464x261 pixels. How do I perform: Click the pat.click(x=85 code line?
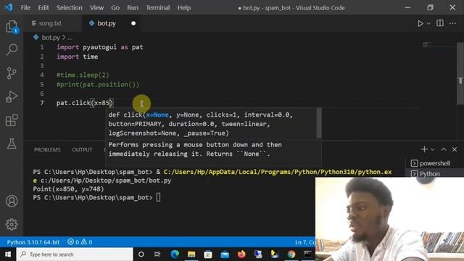[84, 103]
